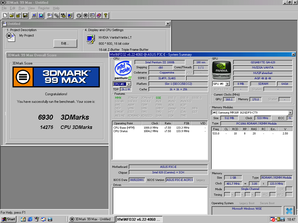Click the Operating Point column header
Viewport: 298px width, 223px height.
click(x=127, y=123)
